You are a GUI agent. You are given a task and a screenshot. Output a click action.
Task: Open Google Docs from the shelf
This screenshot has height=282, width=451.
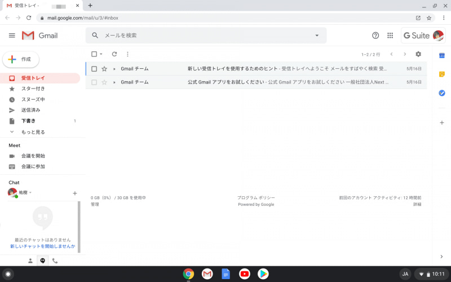coord(226,274)
